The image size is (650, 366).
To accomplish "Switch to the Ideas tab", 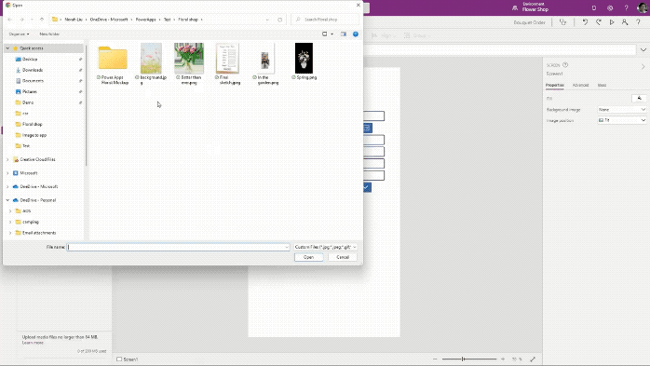I will click(x=602, y=85).
